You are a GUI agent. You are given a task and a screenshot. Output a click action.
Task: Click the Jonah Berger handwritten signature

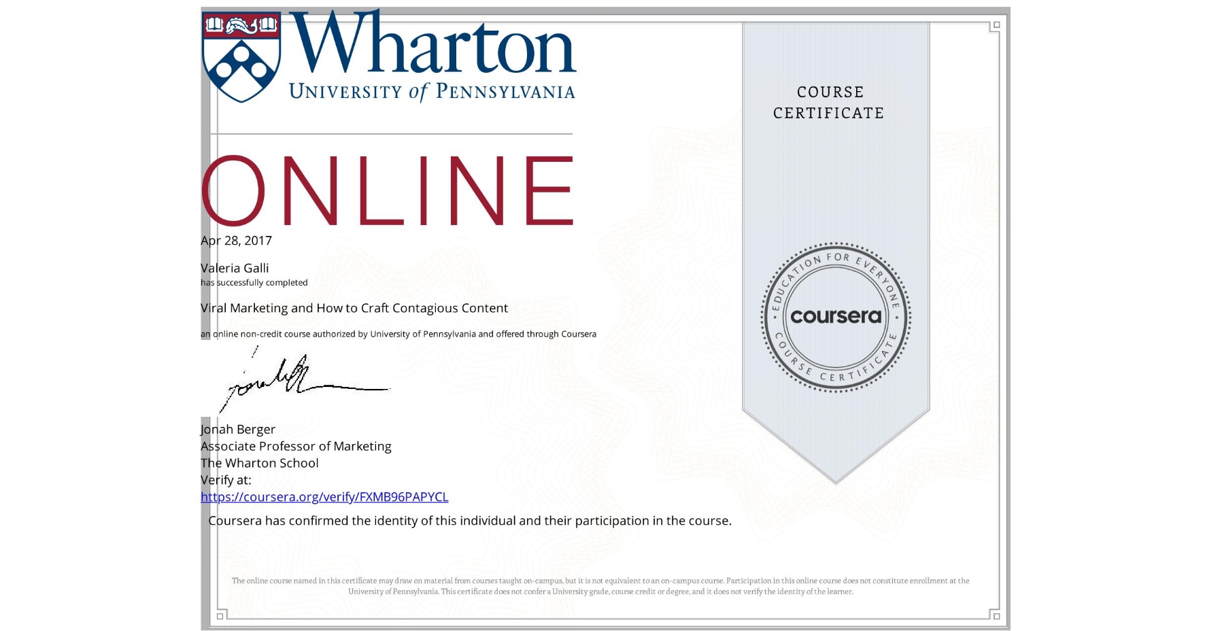305,379
